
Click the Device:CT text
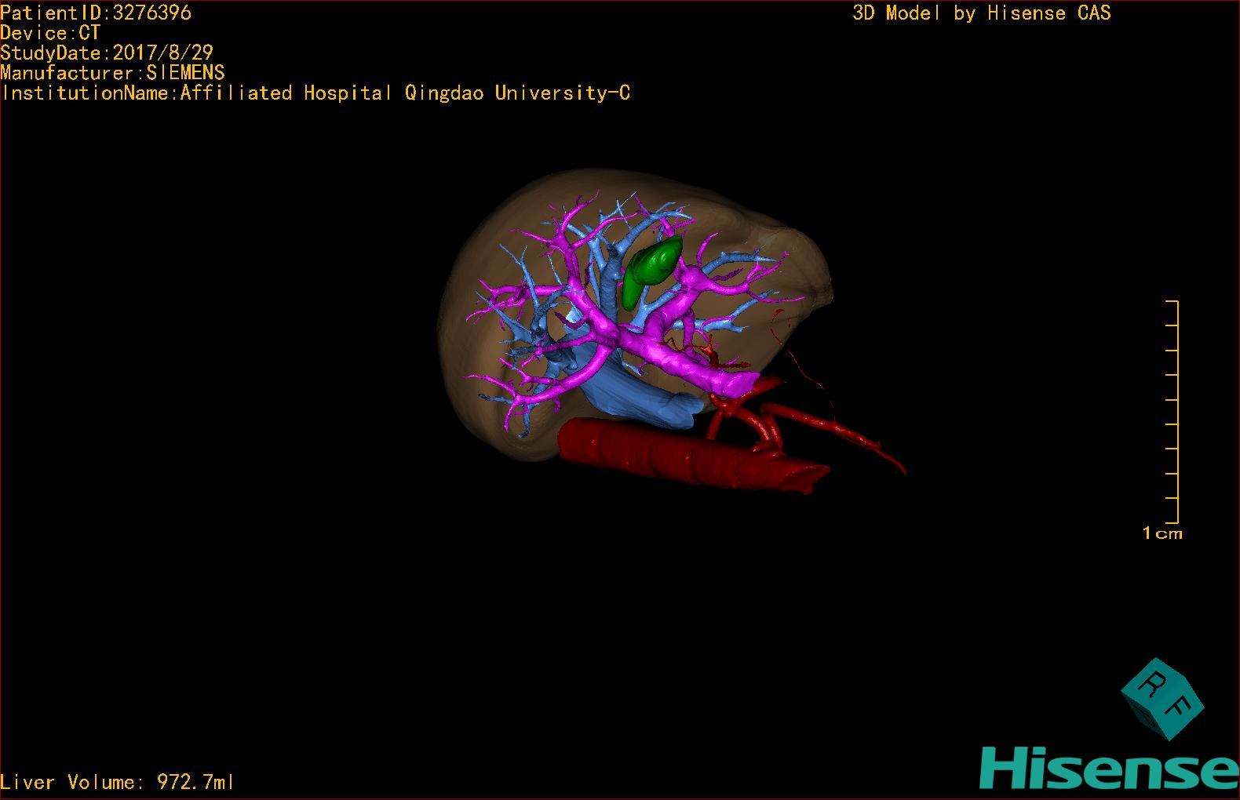[50, 33]
